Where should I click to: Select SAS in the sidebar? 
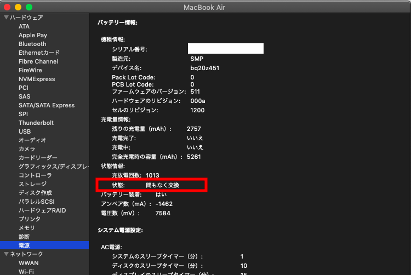[x=25, y=96]
